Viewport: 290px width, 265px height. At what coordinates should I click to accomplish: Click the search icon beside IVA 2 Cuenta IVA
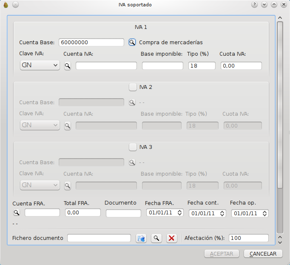(x=68, y=126)
